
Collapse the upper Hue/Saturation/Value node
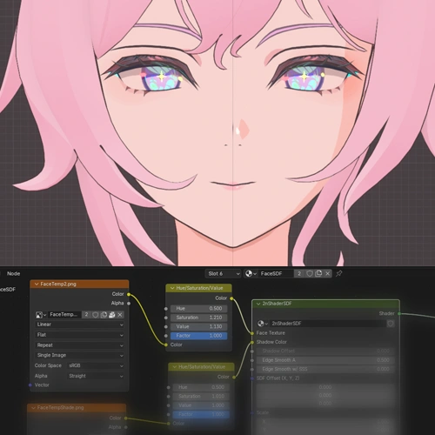(x=172, y=288)
